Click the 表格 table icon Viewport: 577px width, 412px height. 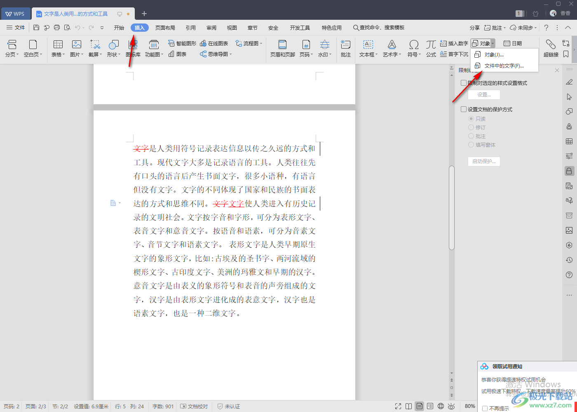(58, 44)
